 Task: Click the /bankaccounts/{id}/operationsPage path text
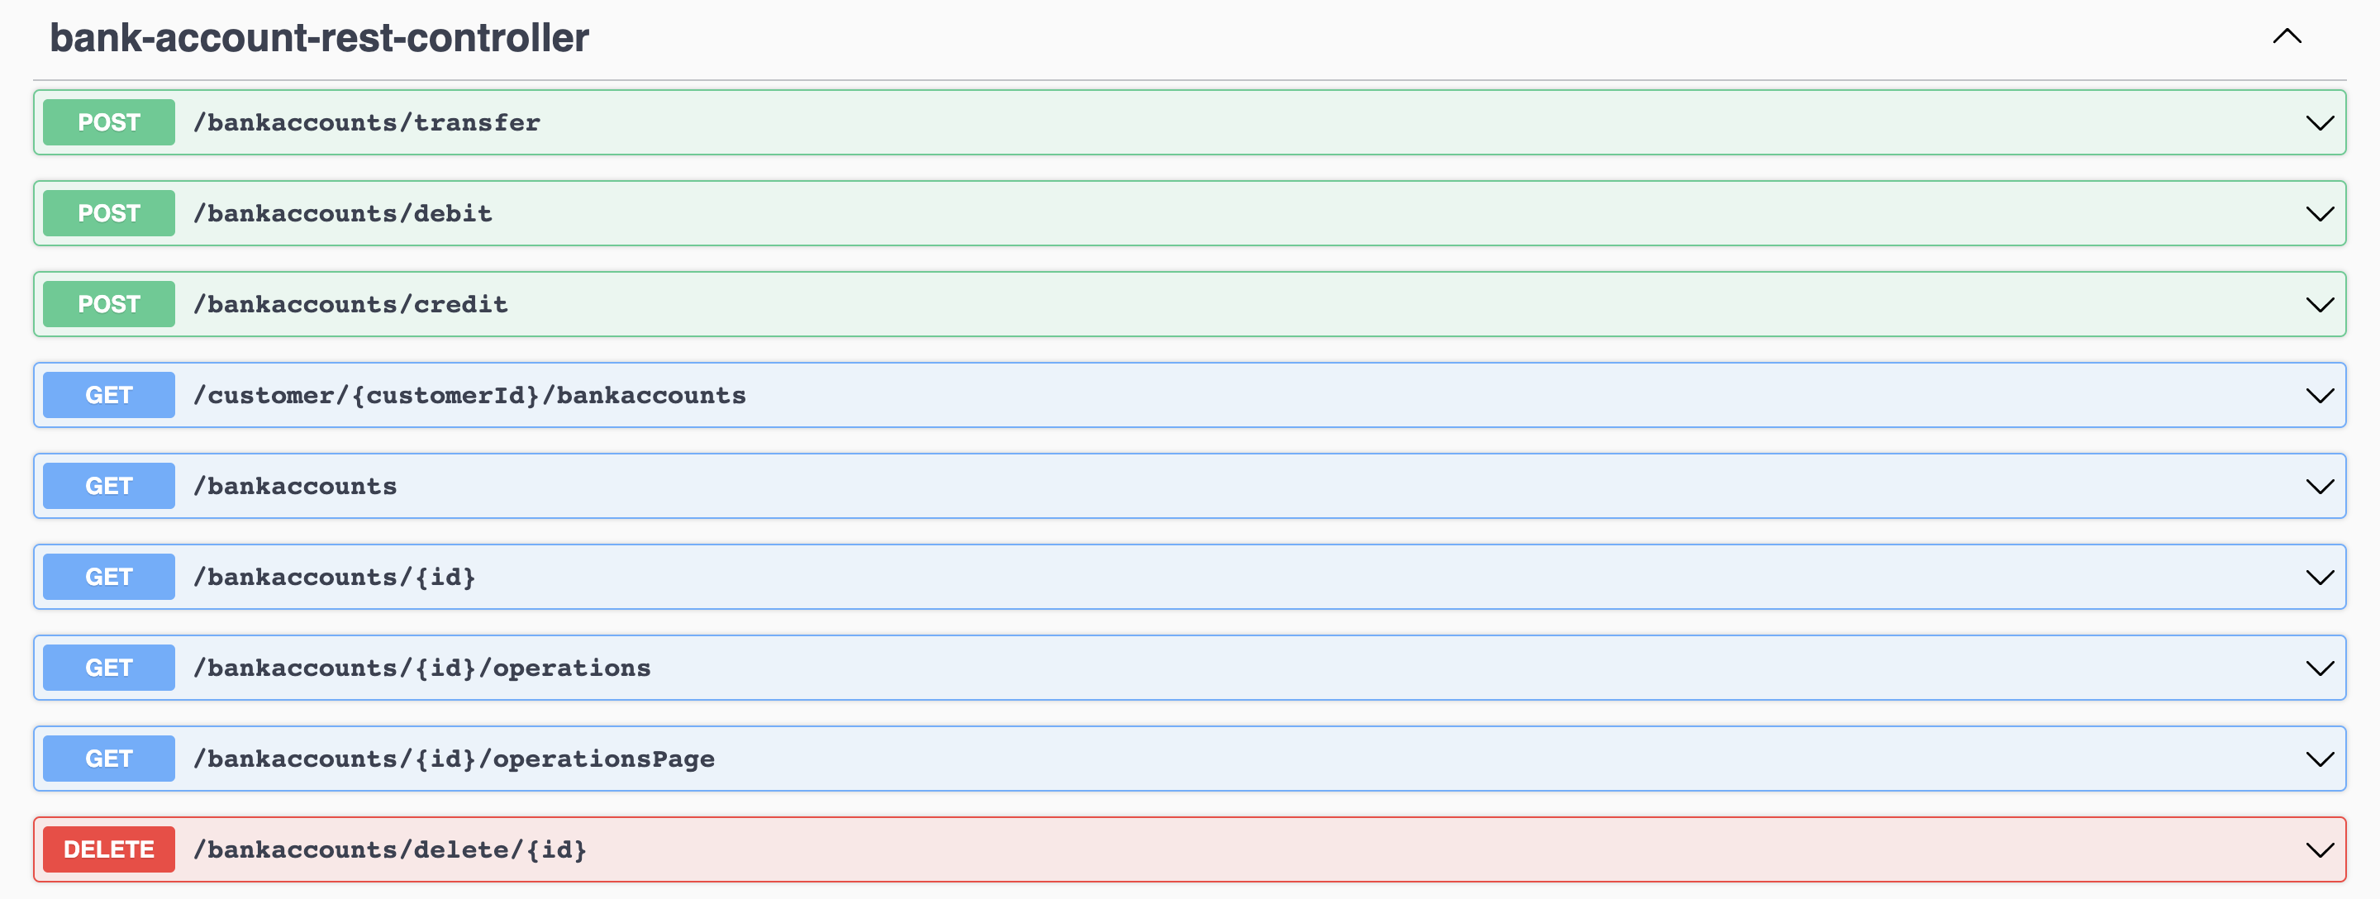(454, 758)
